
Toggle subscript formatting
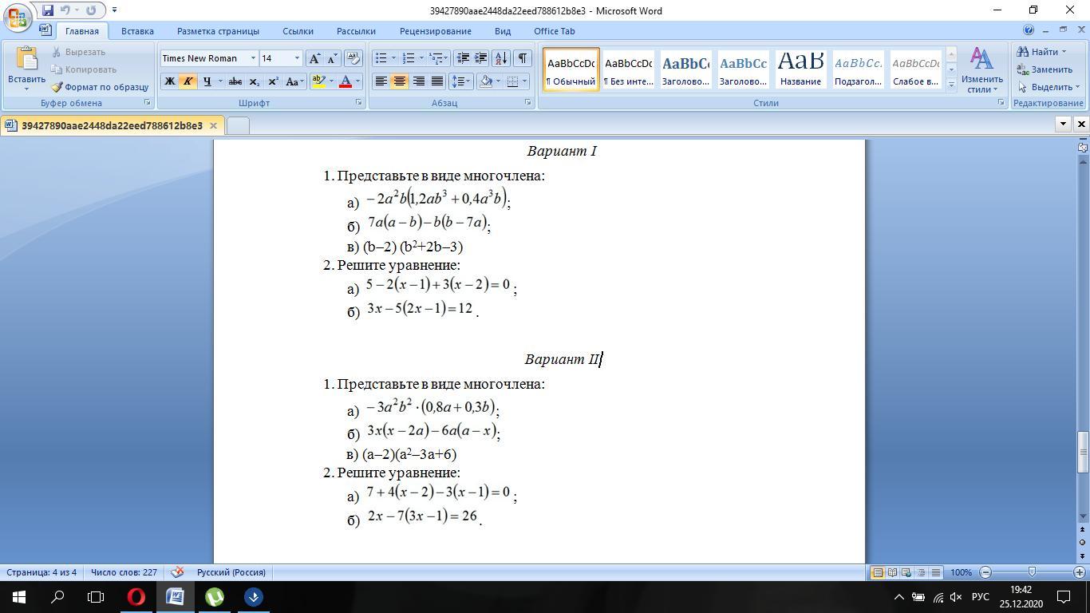click(x=254, y=81)
